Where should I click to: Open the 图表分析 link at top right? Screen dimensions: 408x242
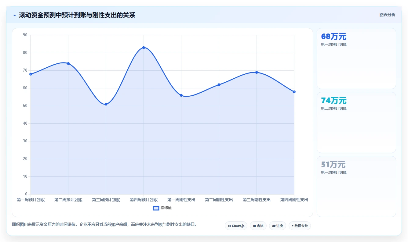(387, 15)
